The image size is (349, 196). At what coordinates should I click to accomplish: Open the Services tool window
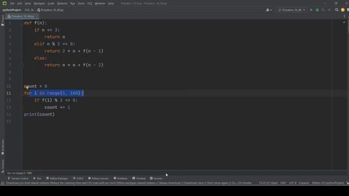pos(156,178)
